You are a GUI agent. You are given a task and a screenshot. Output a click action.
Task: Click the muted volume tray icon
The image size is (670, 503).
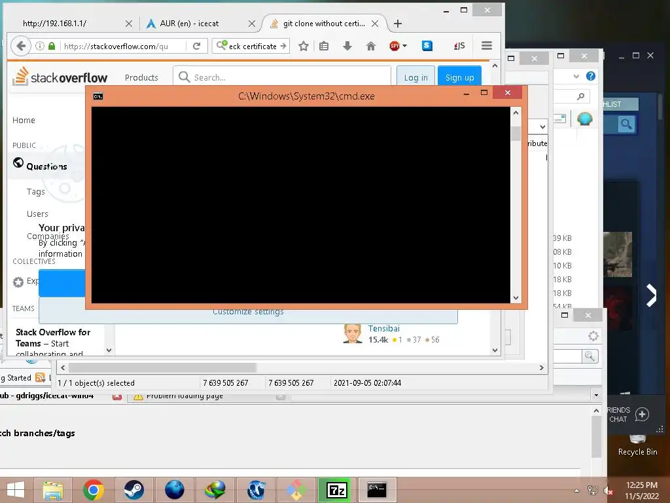point(608,491)
